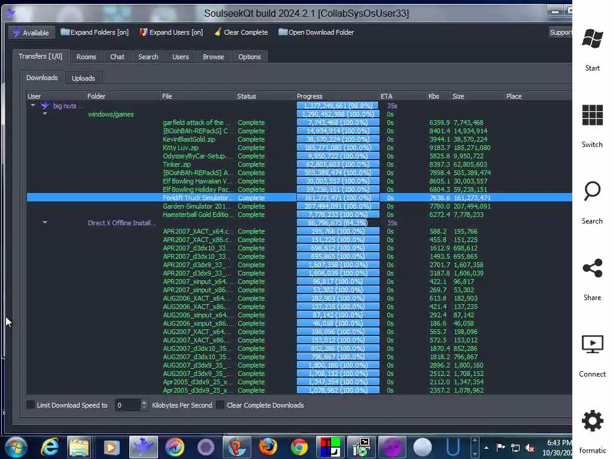
Task: Open Firefox from the taskbar
Action: (268, 447)
